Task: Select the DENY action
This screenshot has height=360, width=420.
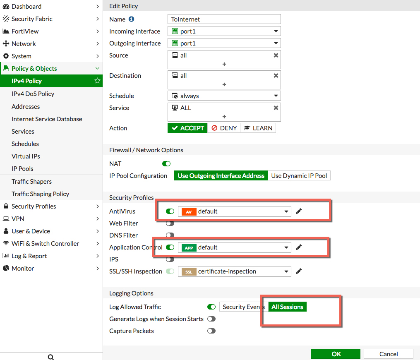Action: click(x=224, y=128)
